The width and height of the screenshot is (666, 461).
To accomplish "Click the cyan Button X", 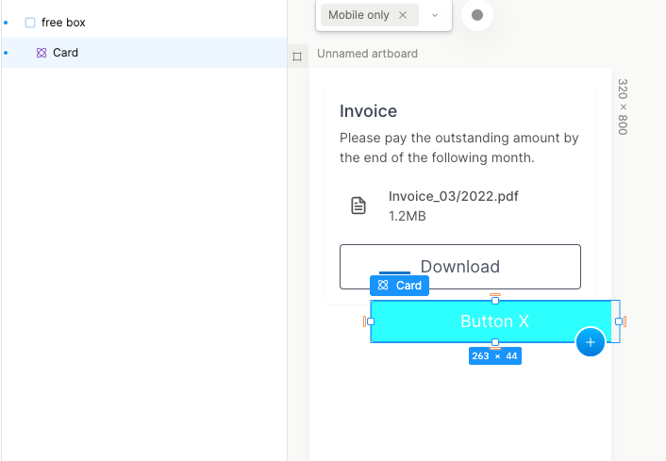I will click(x=494, y=321).
